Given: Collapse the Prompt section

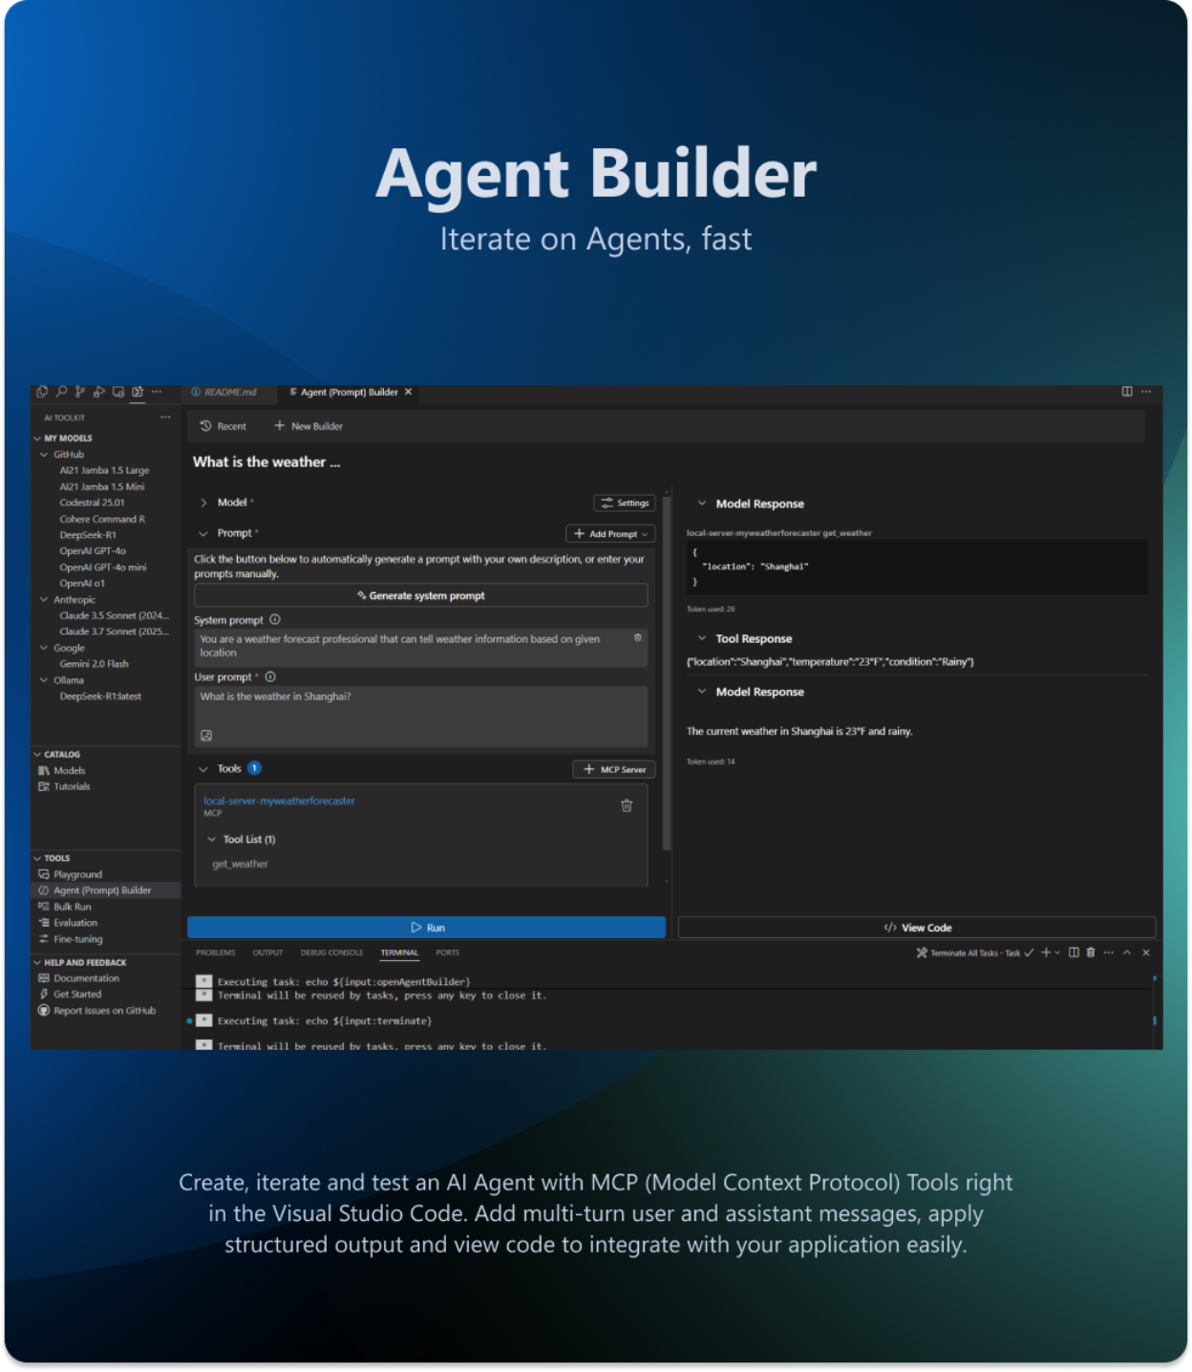Looking at the screenshot, I should coord(203,534).
